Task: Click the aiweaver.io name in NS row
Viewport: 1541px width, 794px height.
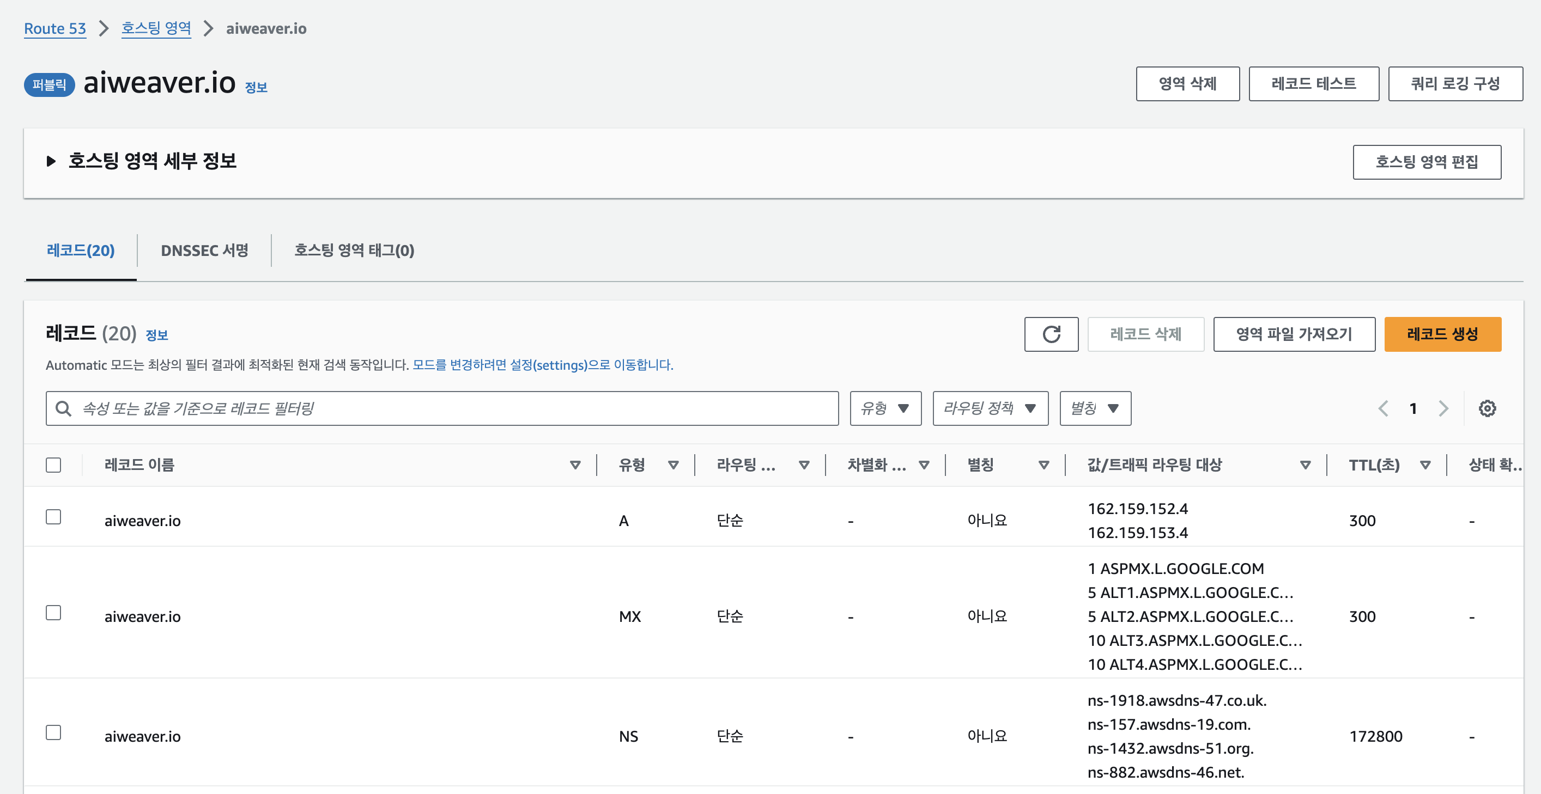Action: [x=142, y=737]
